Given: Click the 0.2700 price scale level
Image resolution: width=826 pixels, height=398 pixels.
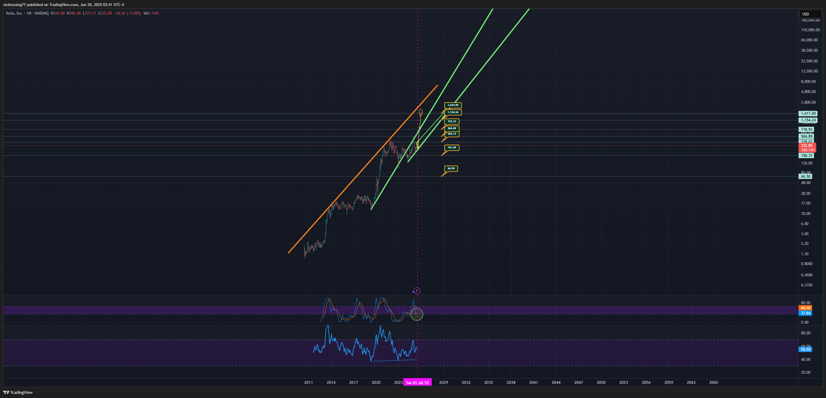Looking at the screenshot, I should click(806, 285).
